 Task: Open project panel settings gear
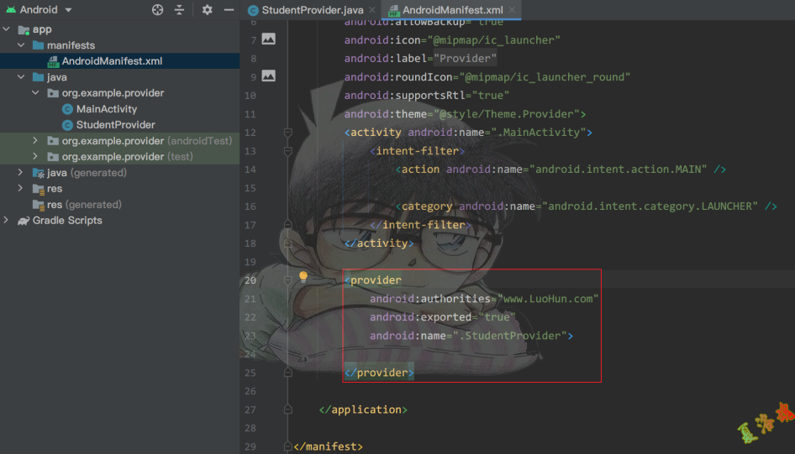click(208, 10)
